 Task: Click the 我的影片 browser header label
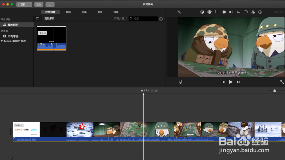click(49, 19)
